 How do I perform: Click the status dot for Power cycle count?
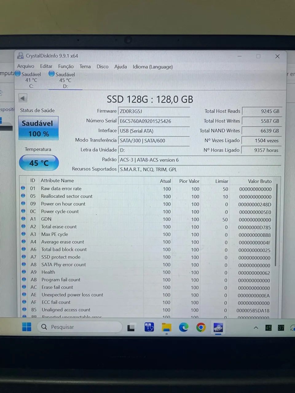[x=23, y=211]
